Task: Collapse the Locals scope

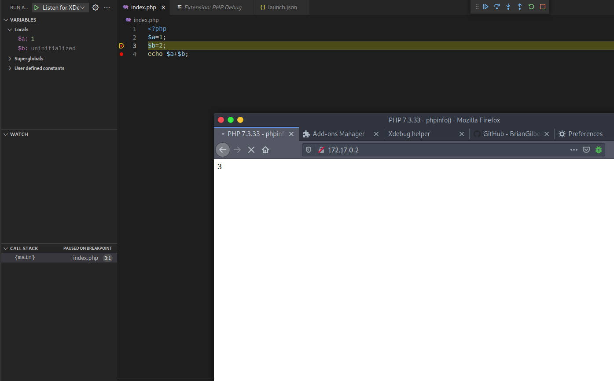Action: point(10,30)
